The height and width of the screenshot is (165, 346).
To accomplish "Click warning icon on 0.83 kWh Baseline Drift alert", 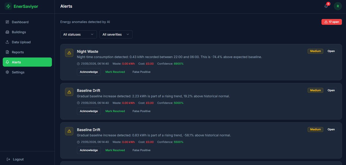I will (x=69, y=131).
